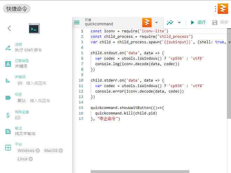This screenshot has width=231, height=173.
Task: Expand the environment language dropdown arrow
Action: (x=156, y=22)
